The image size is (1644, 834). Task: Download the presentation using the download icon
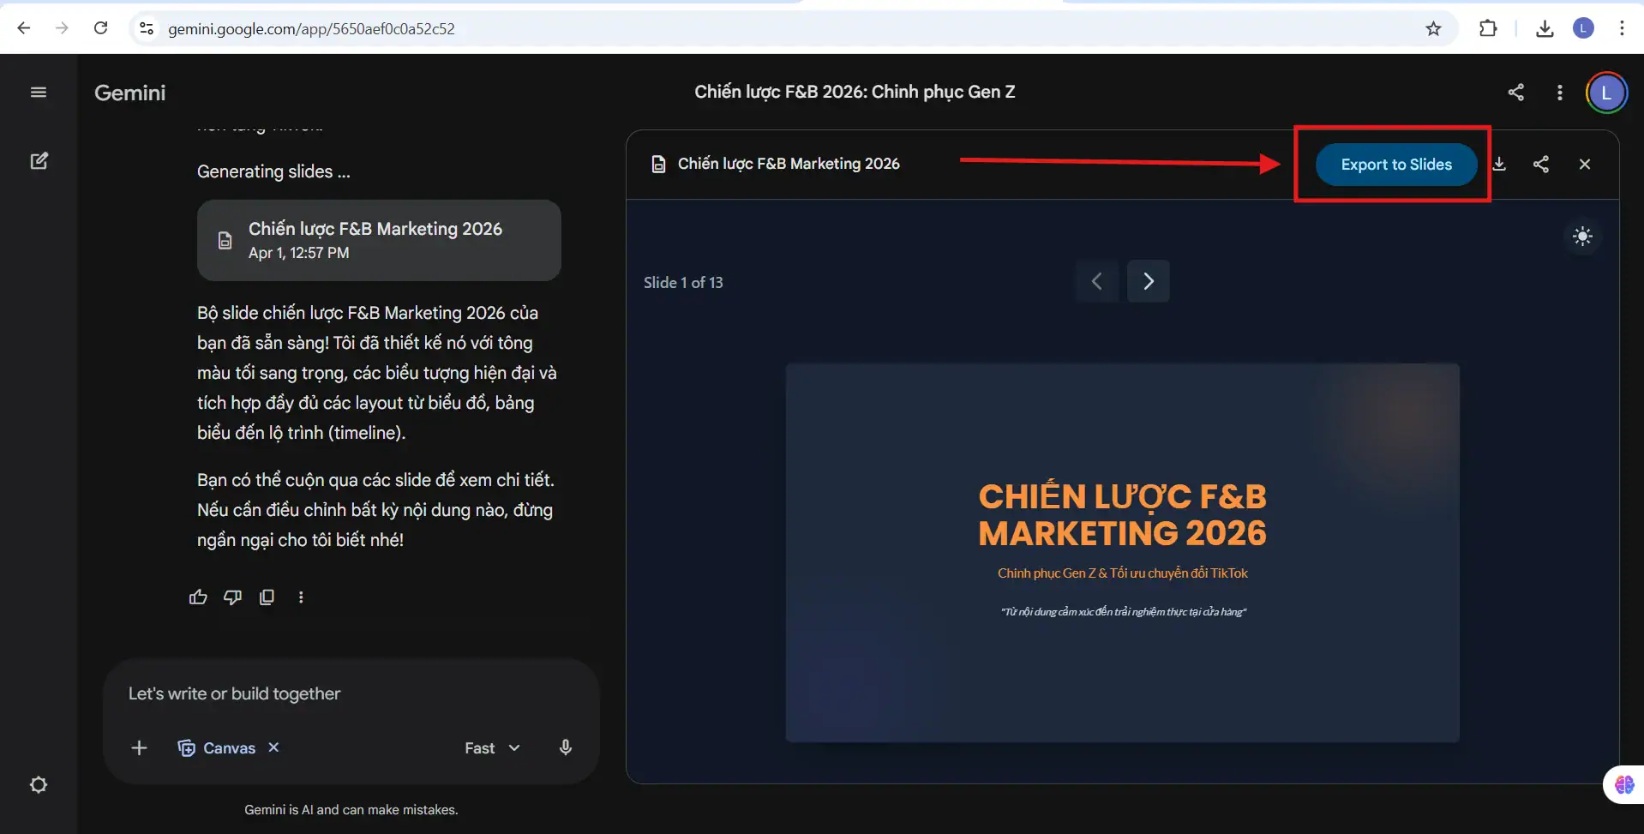(x=1499, y=164)
